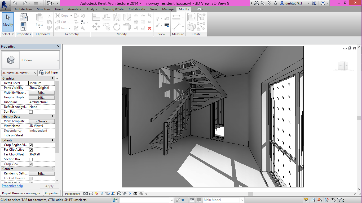362x203 pixels.
Task: Collapse the Graphics properties section
Action: [52, 79]
